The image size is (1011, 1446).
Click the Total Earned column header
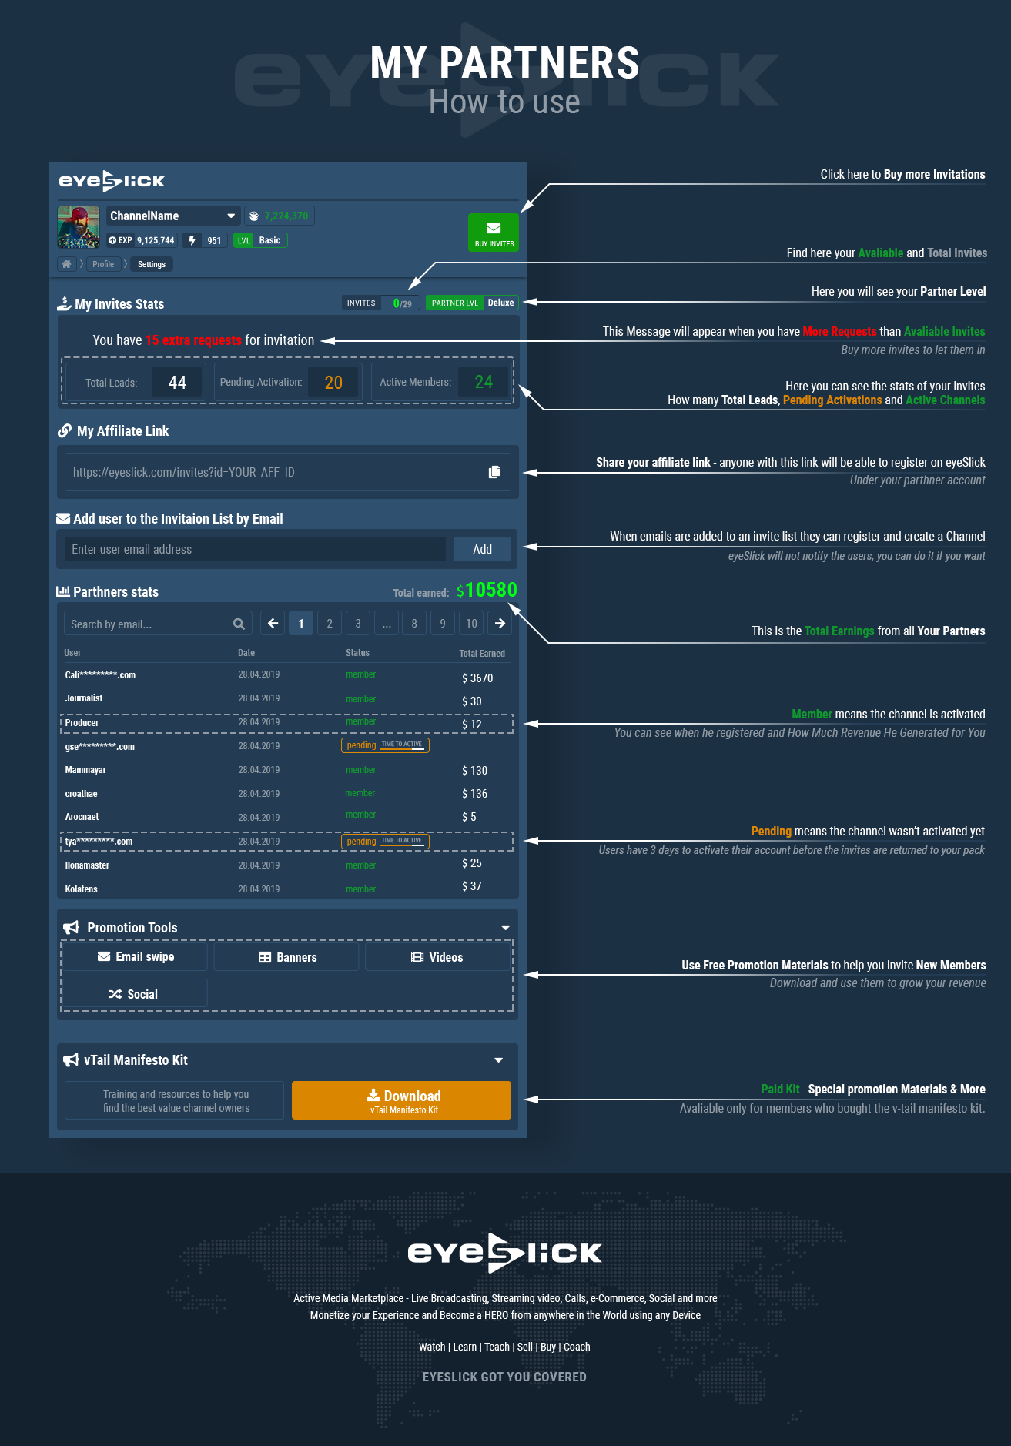482,654
